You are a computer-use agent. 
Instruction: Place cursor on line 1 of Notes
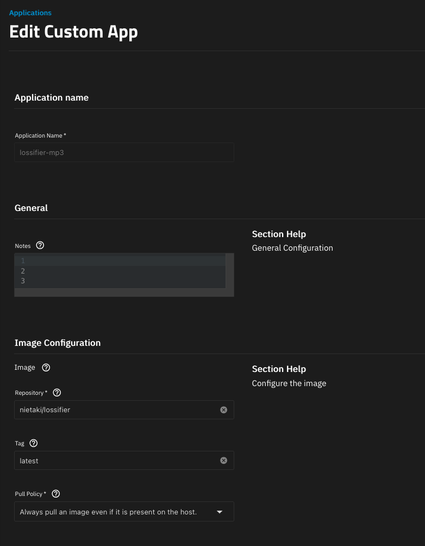tap(125, 260)
